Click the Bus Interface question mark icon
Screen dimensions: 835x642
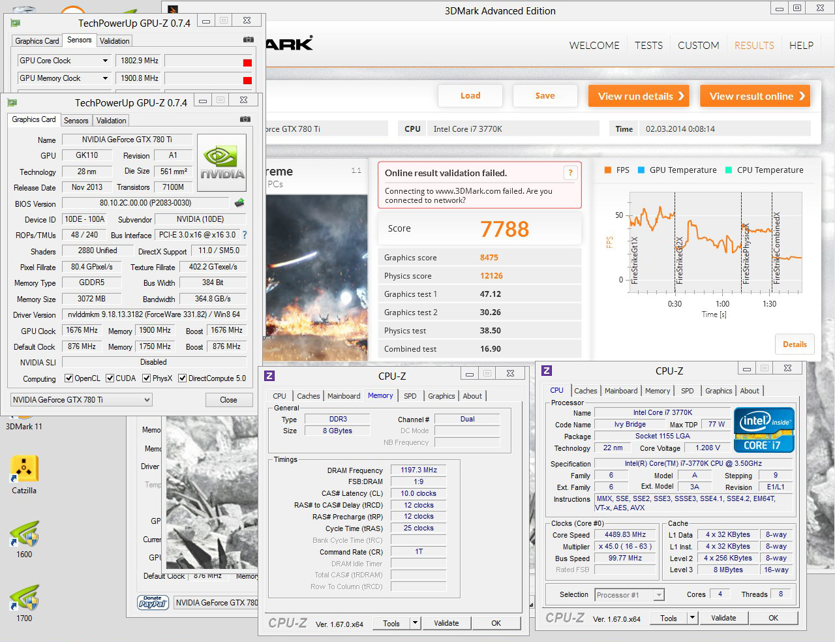[x=245, y=235]
